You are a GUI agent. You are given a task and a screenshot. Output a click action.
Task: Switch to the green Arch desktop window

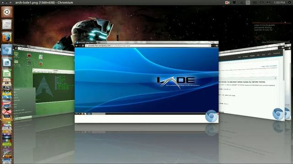pos(44,82)
